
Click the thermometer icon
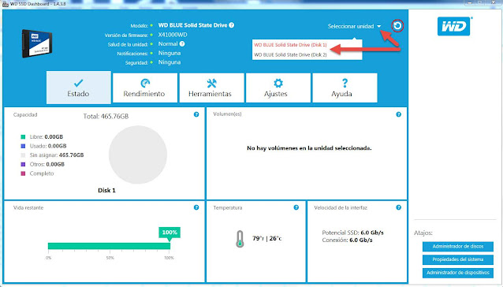(x=240, y=239)
